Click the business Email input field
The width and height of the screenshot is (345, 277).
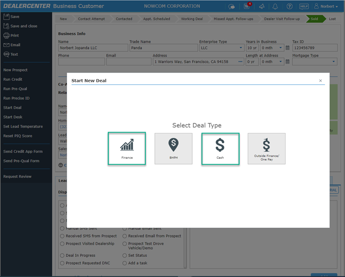tap(129, 62)
